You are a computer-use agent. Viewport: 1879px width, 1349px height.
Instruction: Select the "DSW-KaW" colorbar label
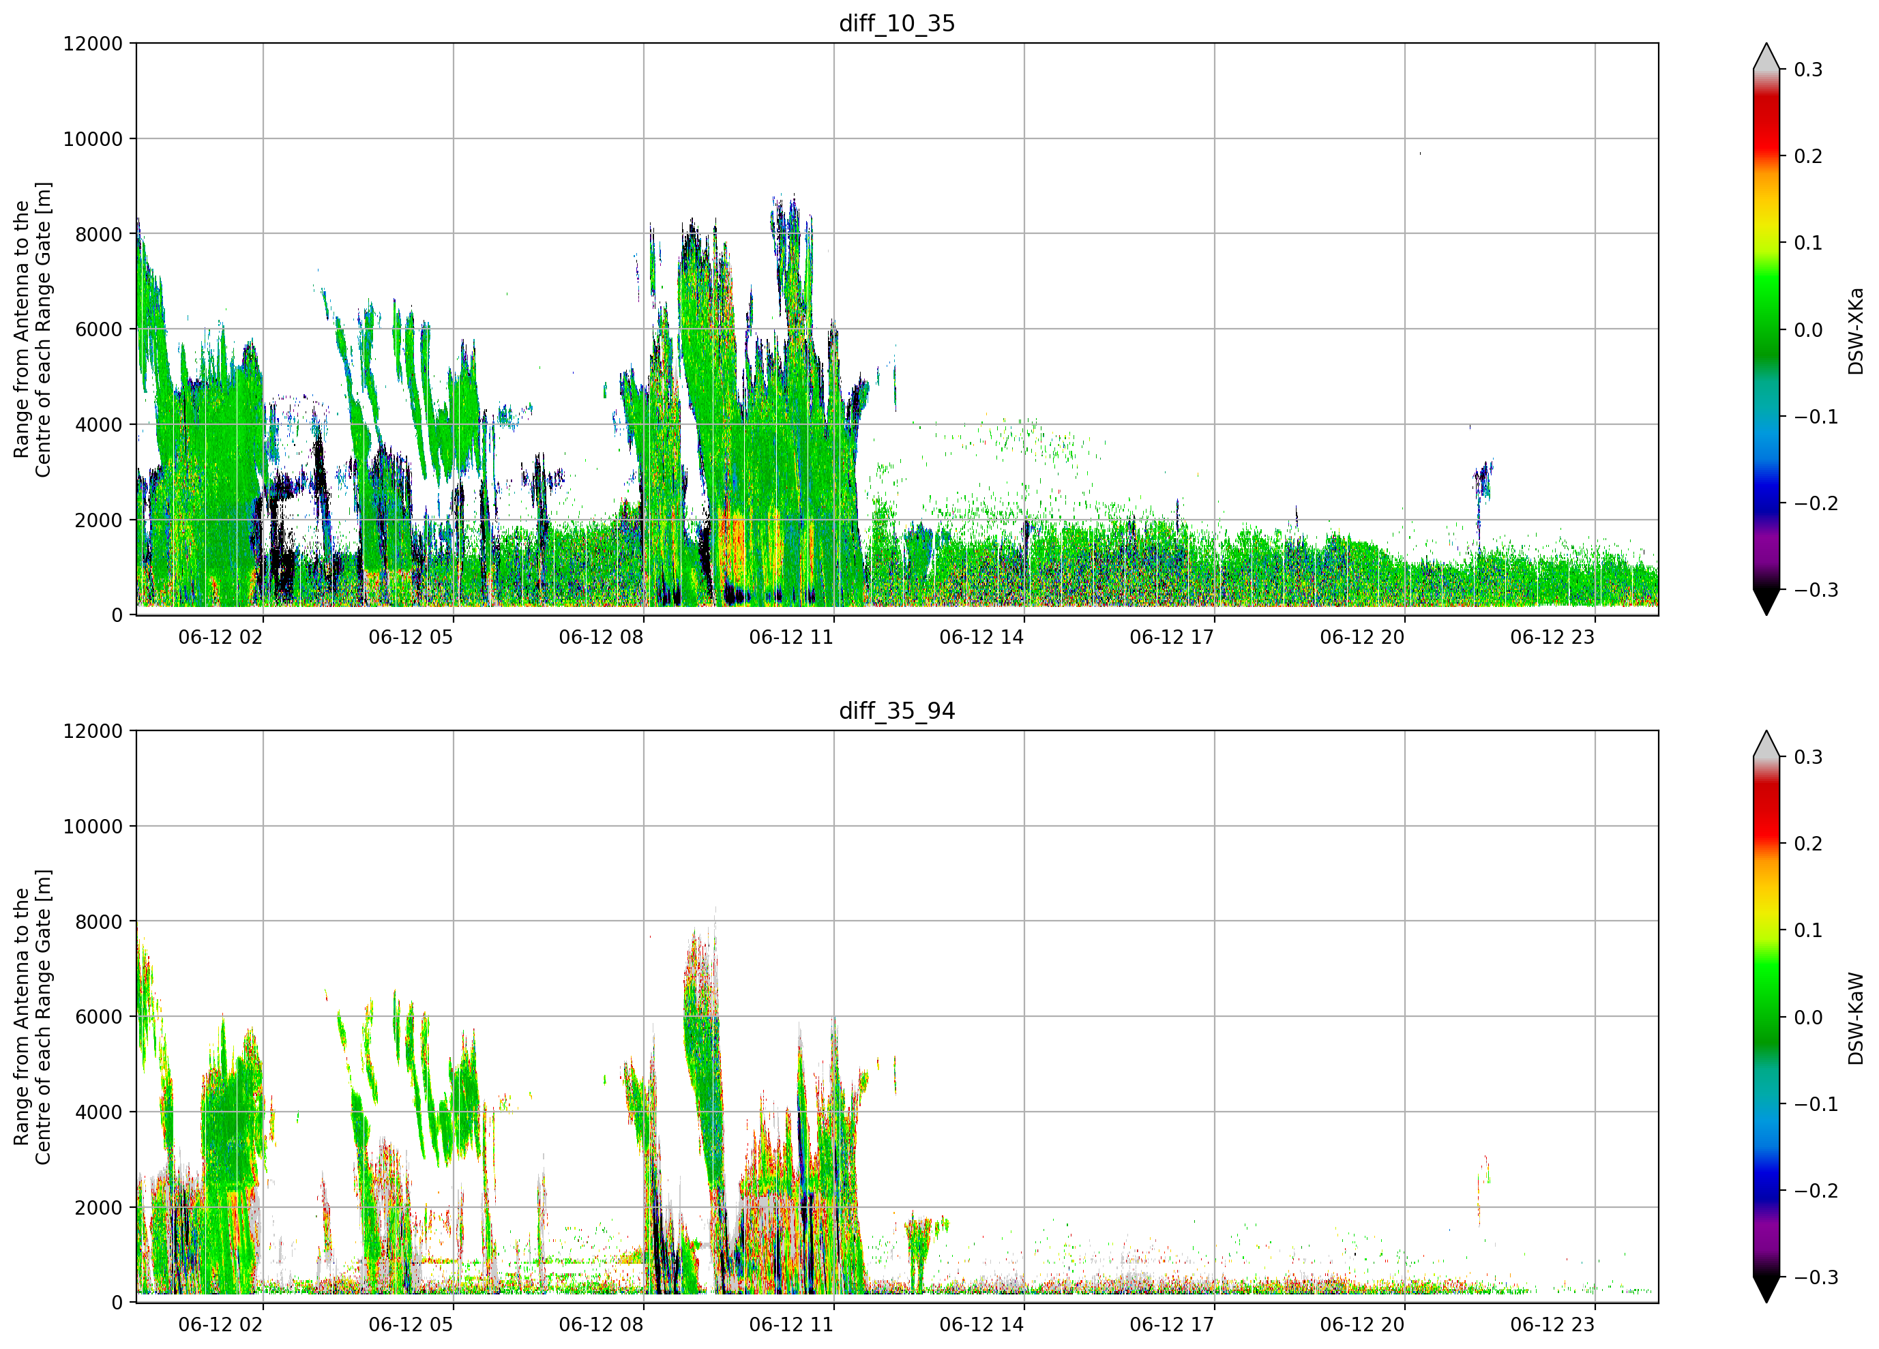[x=1855, y=1018]
